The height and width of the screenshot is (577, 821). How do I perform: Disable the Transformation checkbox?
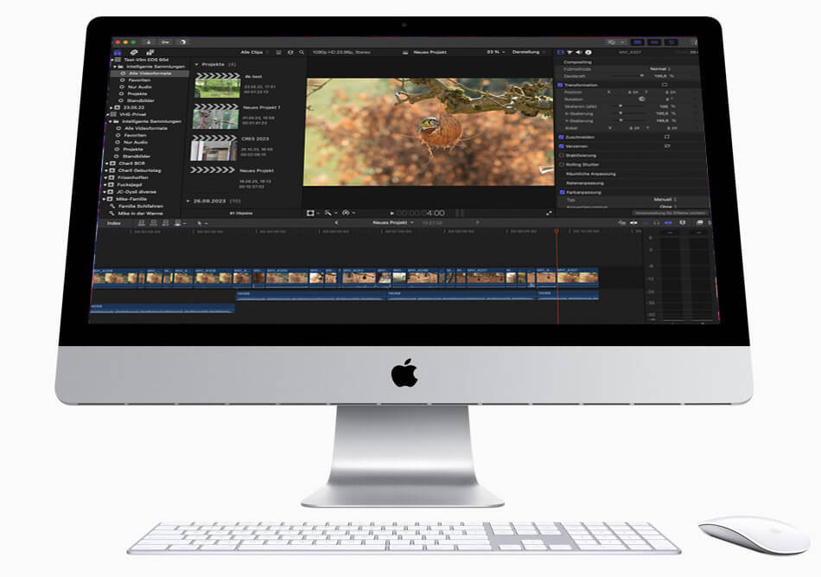pos(561,85)
